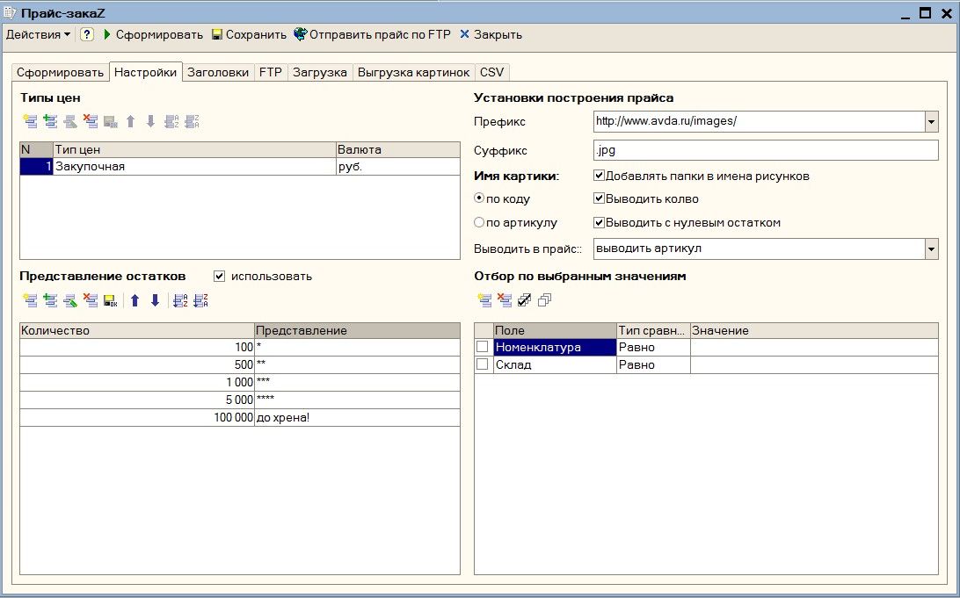Check all filters icon in Отбор toolbar

coord(524,300)
